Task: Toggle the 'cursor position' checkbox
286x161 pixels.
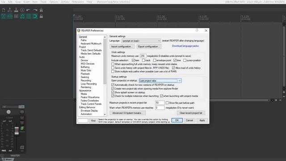Action: click(185, 60)
